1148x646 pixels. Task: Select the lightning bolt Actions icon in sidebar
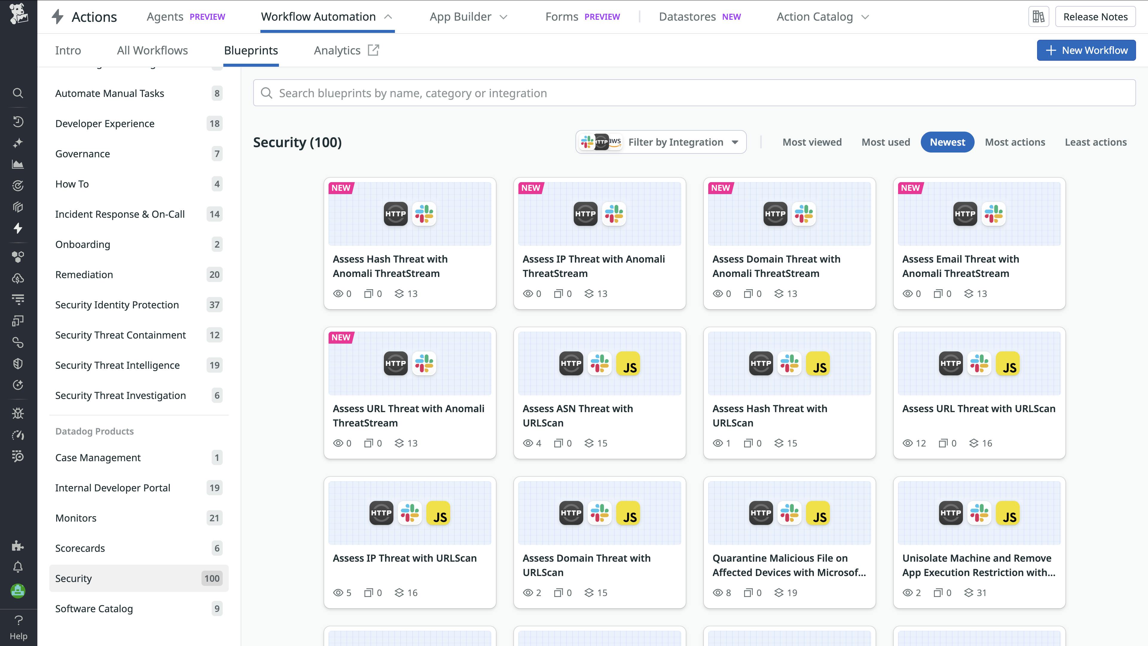(x=18, y=228)
